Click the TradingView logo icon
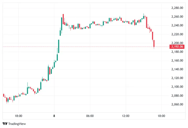Screen dimensions: 188x128 [5, 124]
